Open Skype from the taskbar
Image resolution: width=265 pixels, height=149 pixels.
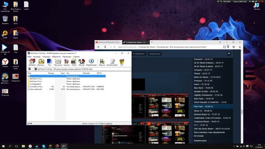(43, 146)
